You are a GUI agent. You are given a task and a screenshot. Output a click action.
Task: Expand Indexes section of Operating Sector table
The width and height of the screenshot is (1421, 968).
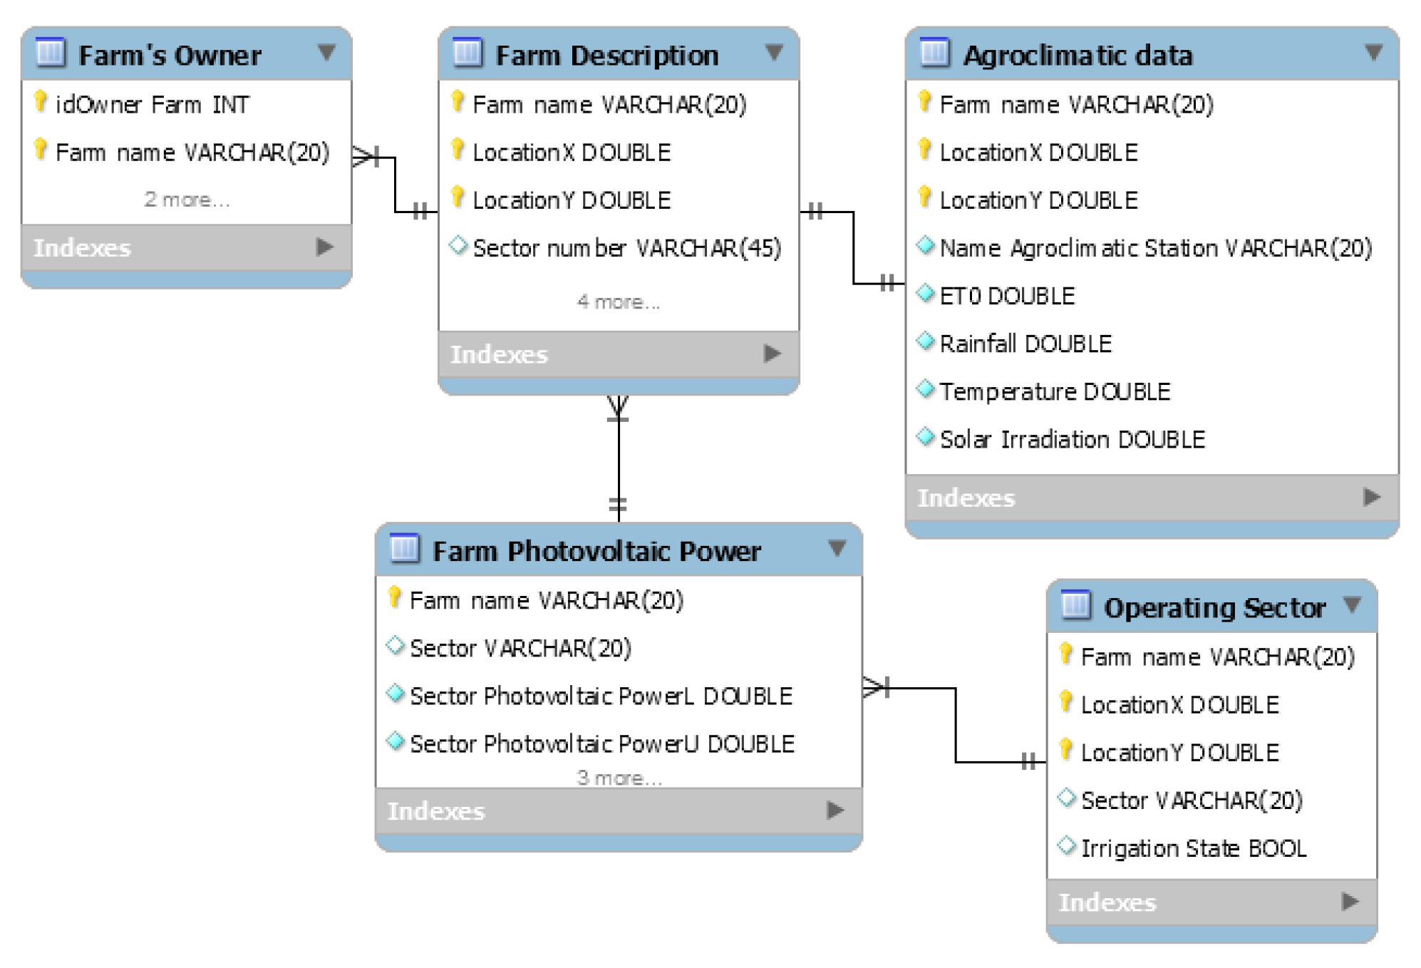pos(1350,901)
